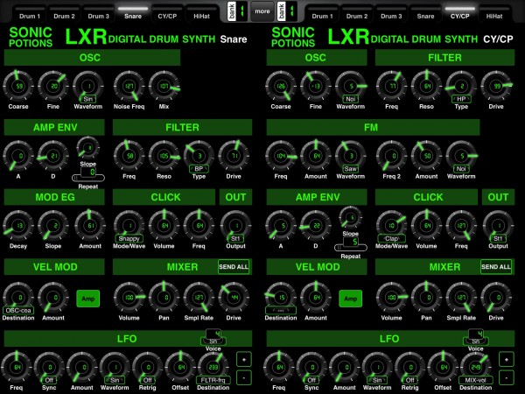Image resolution: width=525 pixels, height=394 pixels.
Task: Open CY/CP LFO Destination MIX-vol selector
Action: [476, 380]
